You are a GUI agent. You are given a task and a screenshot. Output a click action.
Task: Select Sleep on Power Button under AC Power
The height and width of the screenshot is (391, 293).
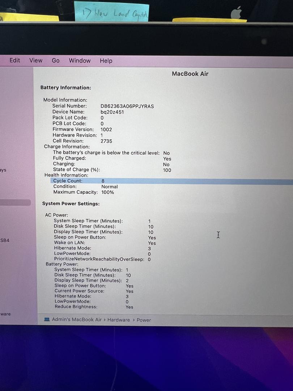pyautogui.click(x=80, y=237)
